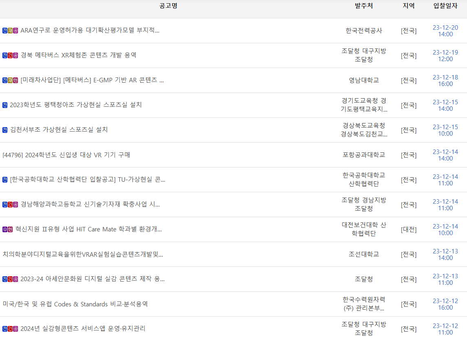467x339 pixels.
Task: Click the 영남대학교 issuer cell
Action: click(363, 80)
